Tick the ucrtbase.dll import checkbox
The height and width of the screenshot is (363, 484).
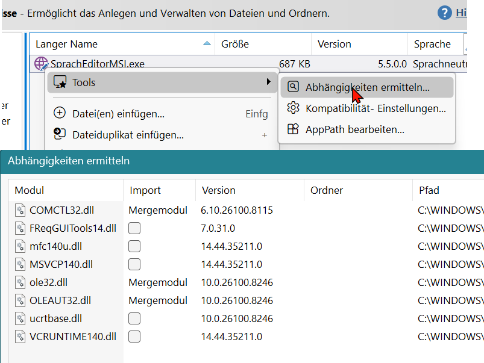[134, 318]
